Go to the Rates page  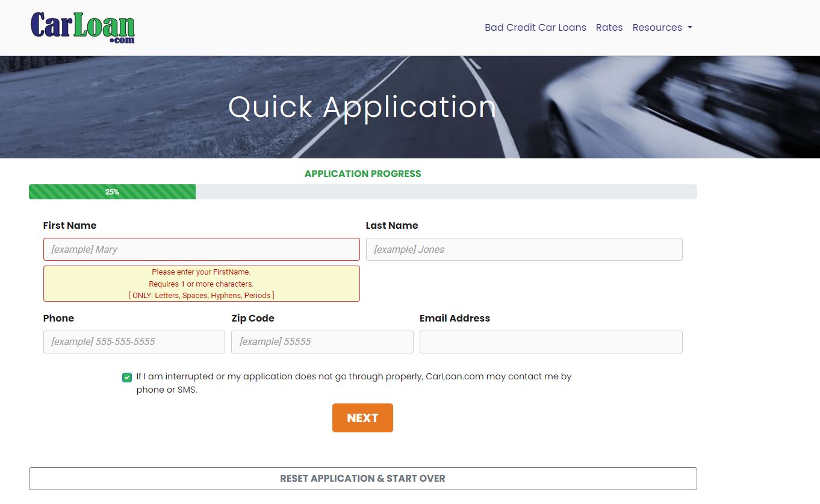pos(609,28)
